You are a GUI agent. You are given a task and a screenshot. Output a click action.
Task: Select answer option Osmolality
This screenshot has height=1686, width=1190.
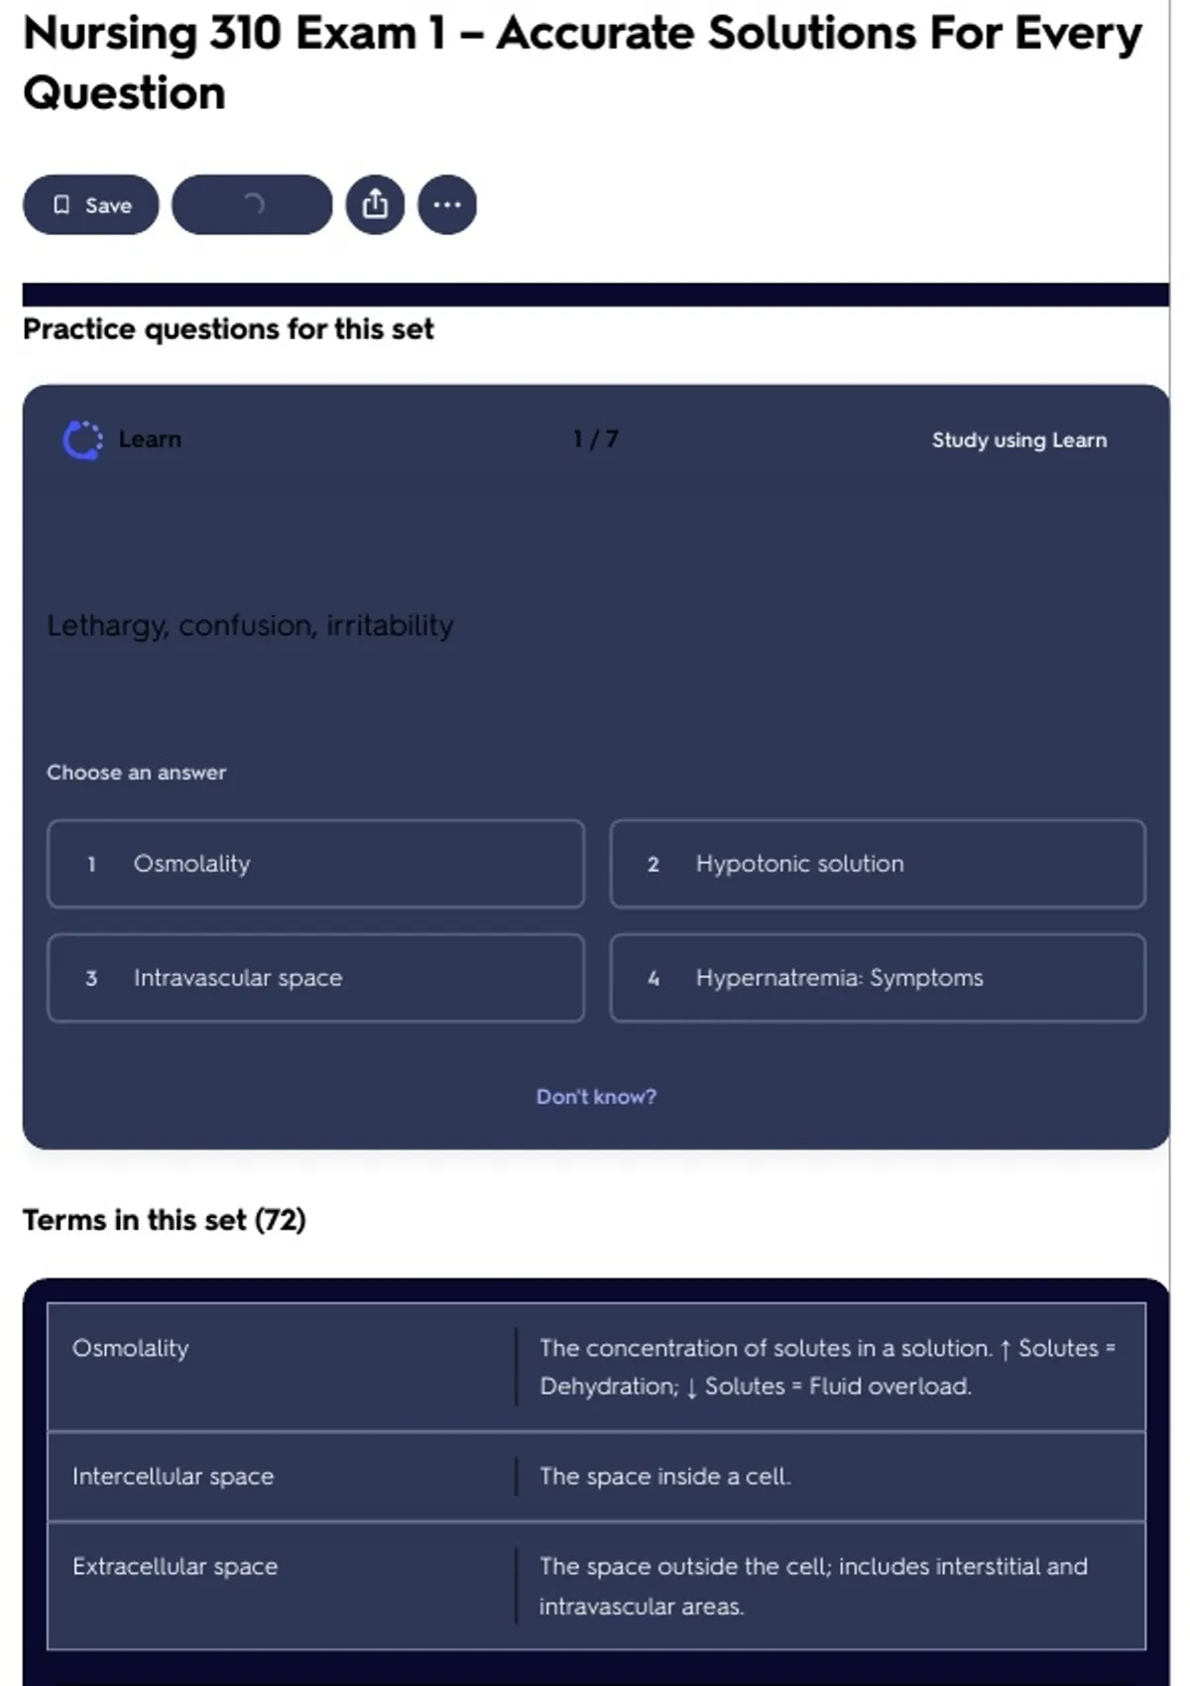315,864
